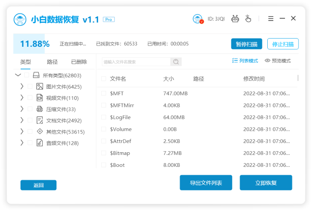Expand the 视频文件(110) tree node
The width and height of the screenshot is (312, 211).
(22, 98)
